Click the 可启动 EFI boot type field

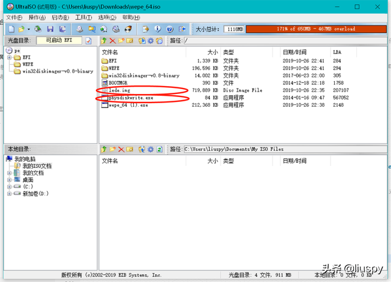click(59, 40)
